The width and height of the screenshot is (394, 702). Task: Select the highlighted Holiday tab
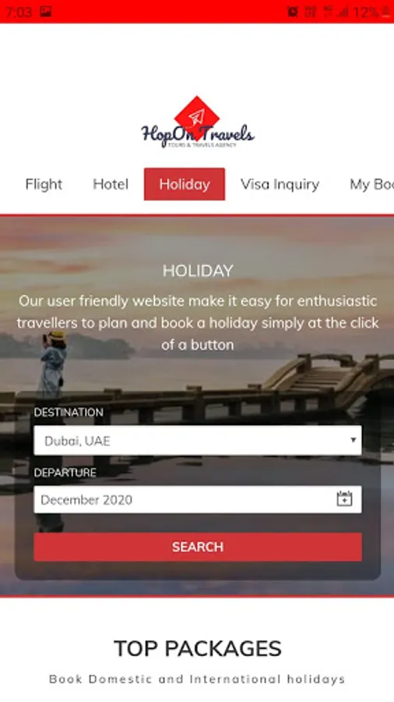coord(185,184)
